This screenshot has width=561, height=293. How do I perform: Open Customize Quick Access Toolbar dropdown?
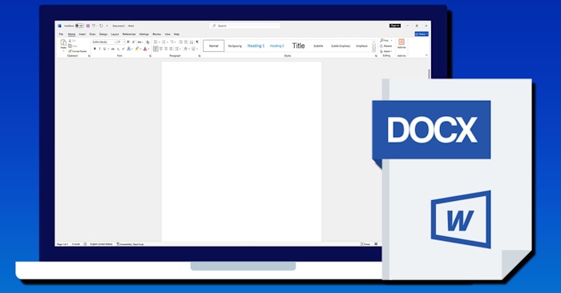pos(107,26)
